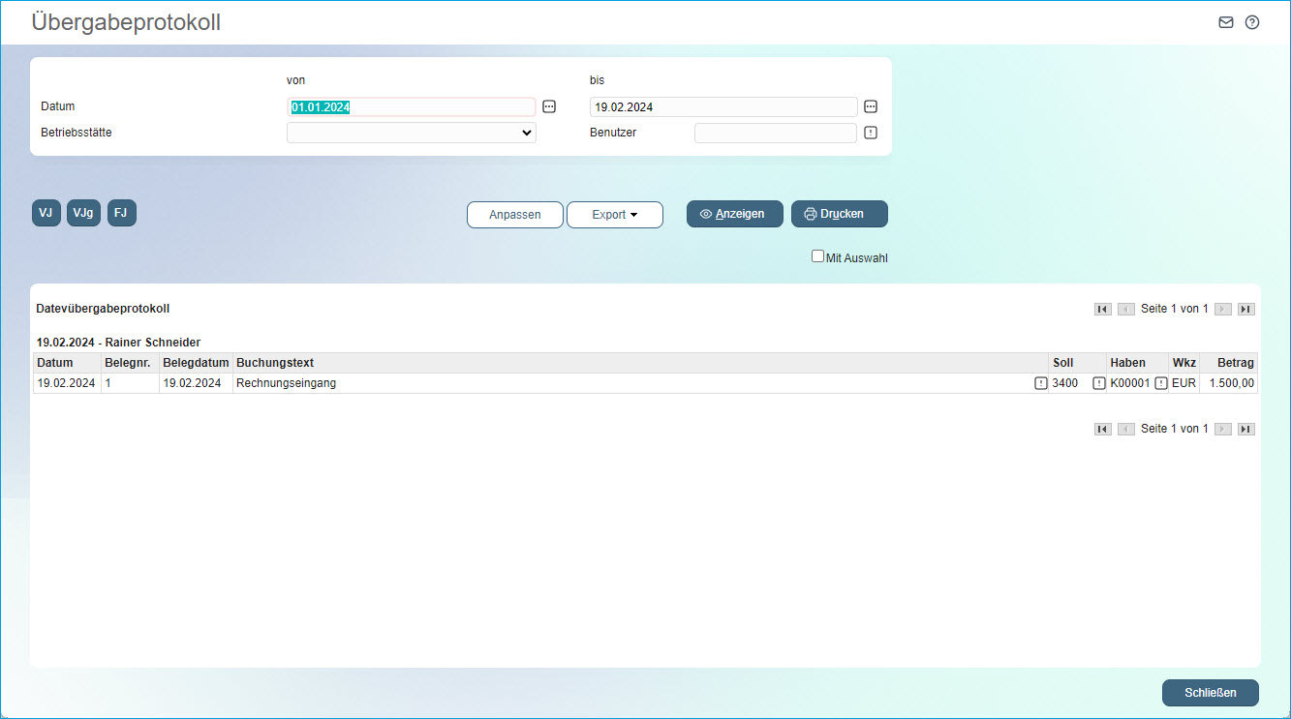Open the mail envelope icon
The image size is (1291, 719).
[1226, 22]
